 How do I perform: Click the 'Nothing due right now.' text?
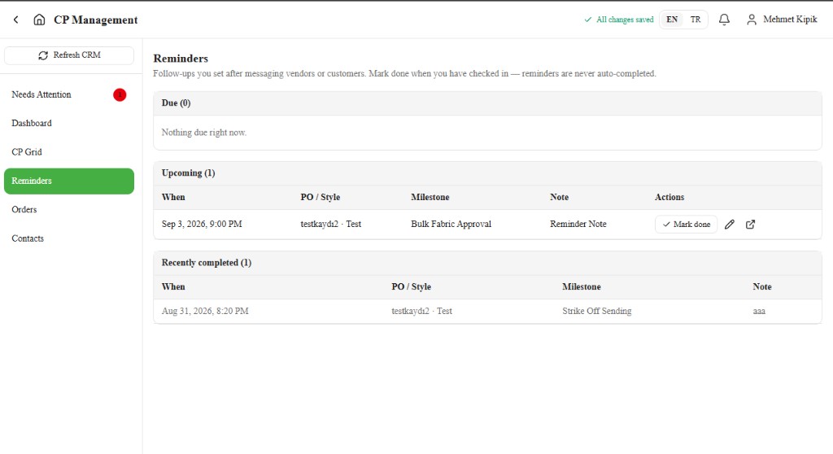[204, 133]
